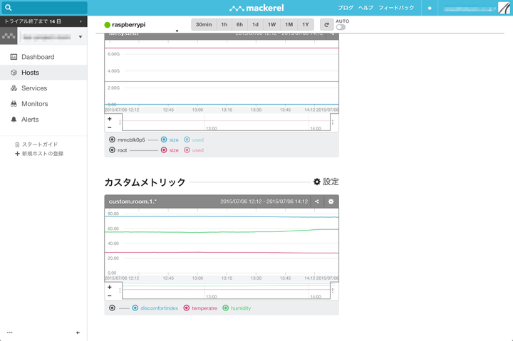The height and width of the screenshot is (341, 513).
Task: Open the Alerts bell icon
Action: coord(14,120)
